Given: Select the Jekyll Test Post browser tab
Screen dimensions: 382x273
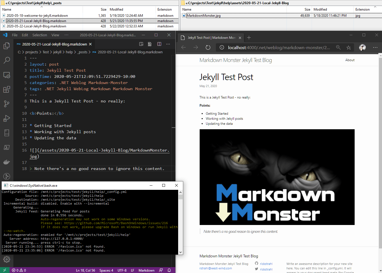Looking at the screenshot, I should 211,37.
